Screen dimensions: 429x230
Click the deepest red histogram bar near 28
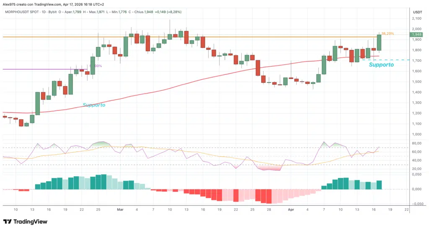(x=269, y=196)
